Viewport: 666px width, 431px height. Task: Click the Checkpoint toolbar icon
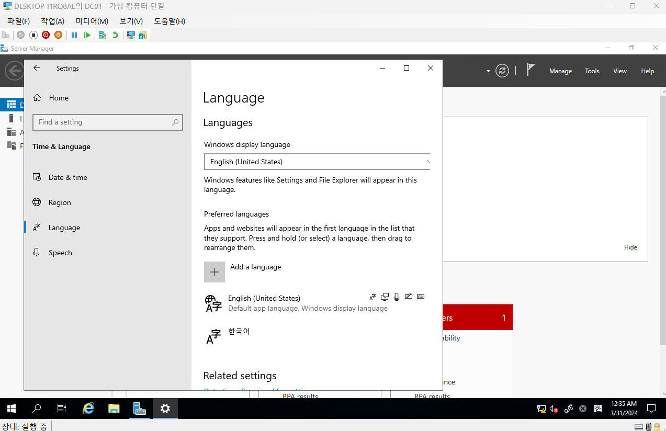pos(103,35)
